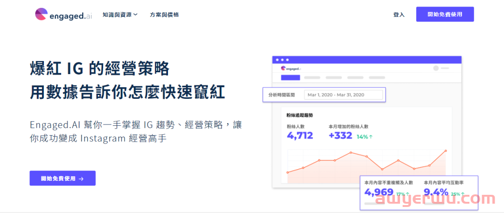Open the 方案與價格 page
Image resolution: width=504 pixels, height=213 pixels.
click(164, 14)
